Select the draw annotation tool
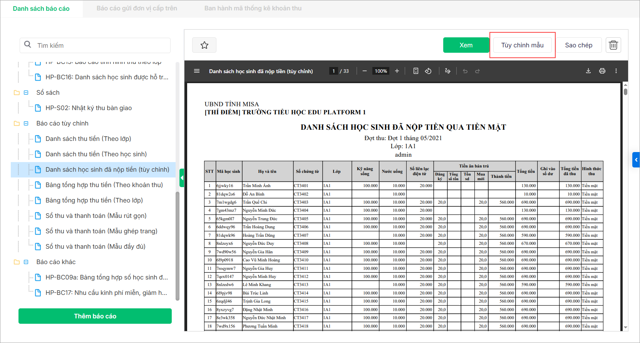Screen dimensions: 640x343 447,71
